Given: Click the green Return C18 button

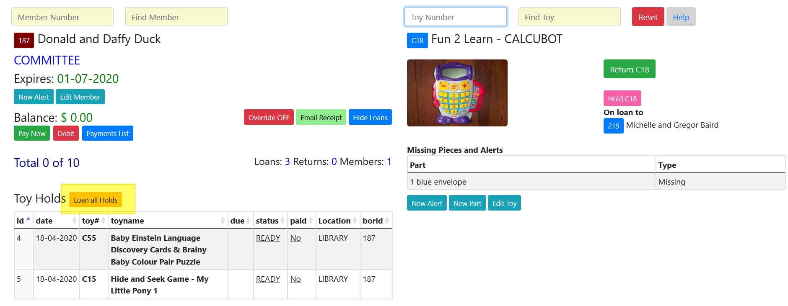Looking at the screenshot, I should [x=629, y=69].
